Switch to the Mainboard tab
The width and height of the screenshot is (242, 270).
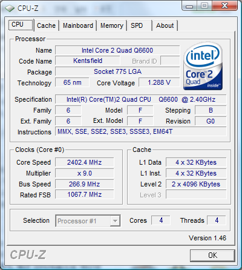click(x=78, y=25)
